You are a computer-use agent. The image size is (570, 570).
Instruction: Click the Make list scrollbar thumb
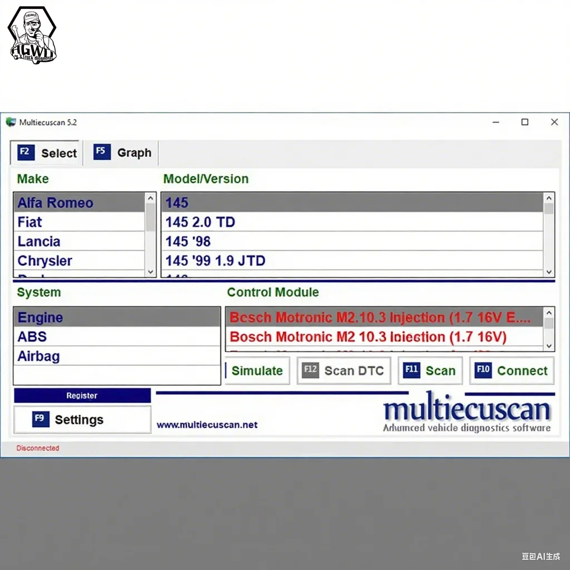pos(150,217)
